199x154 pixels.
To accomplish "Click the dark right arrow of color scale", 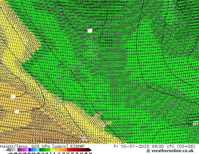I will (x=90, y=150).
